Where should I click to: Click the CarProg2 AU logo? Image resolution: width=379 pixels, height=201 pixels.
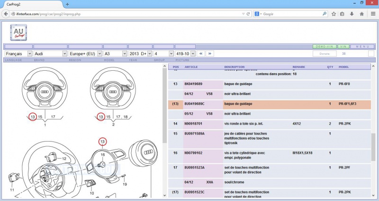pos(19,33)
